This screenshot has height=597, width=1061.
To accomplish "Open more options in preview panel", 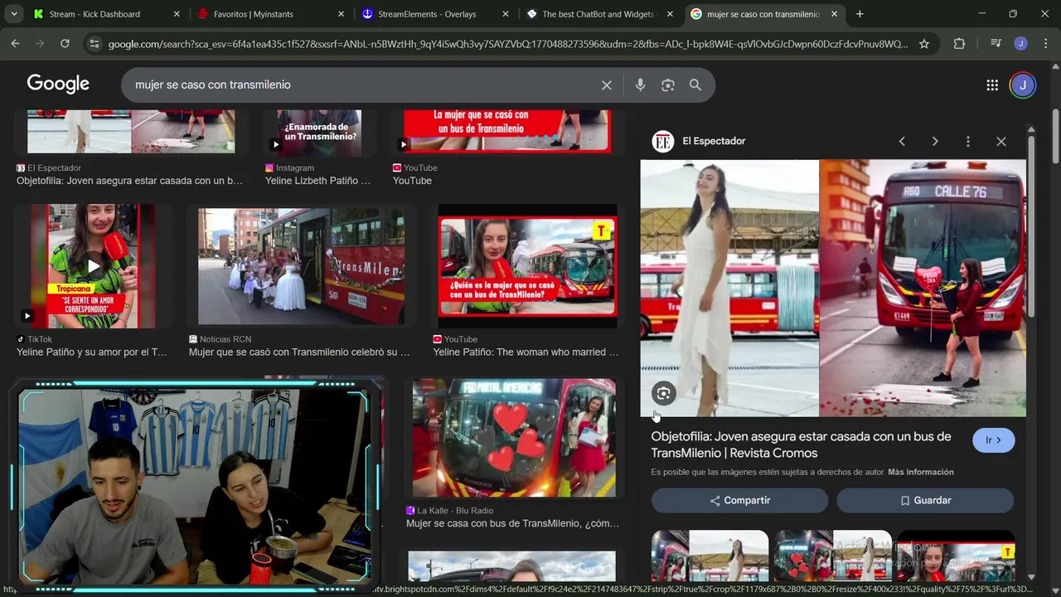I will point(967,141).
